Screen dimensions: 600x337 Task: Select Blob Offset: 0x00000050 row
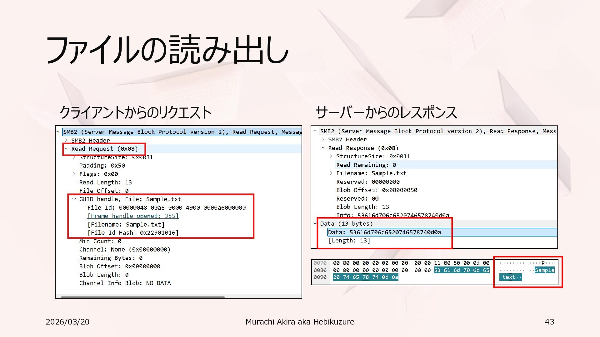pyautogui.click(x=377, y=190)
